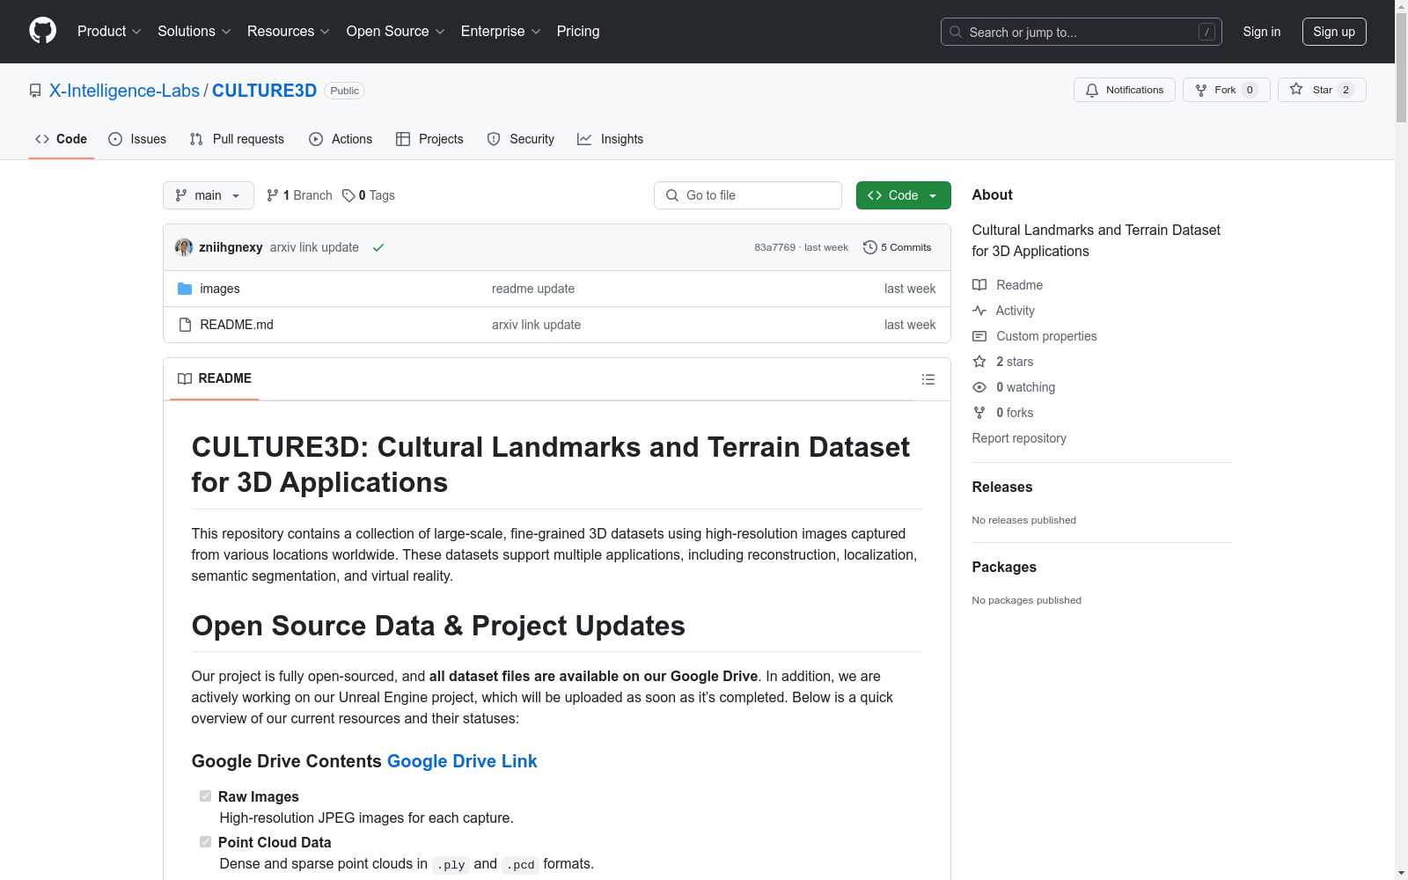This screenshot has width=1408, height=880.
Task: Open the 83a7769 commit hash
Action: tap(774, 247)
